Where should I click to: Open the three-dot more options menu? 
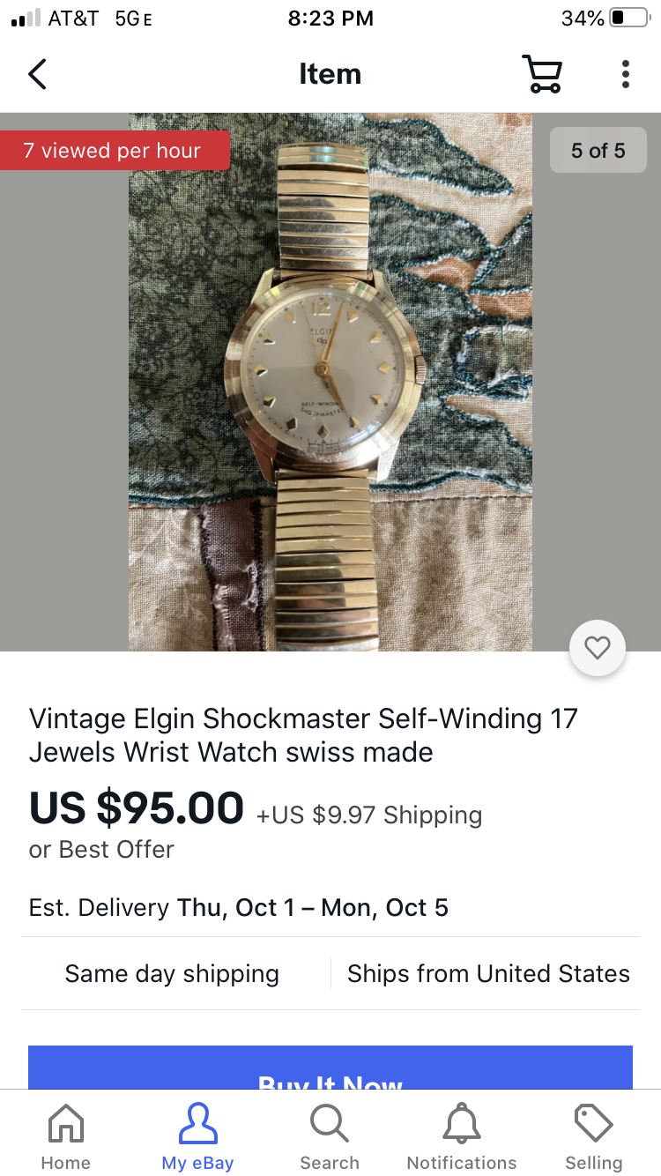(x=625, y=74)
